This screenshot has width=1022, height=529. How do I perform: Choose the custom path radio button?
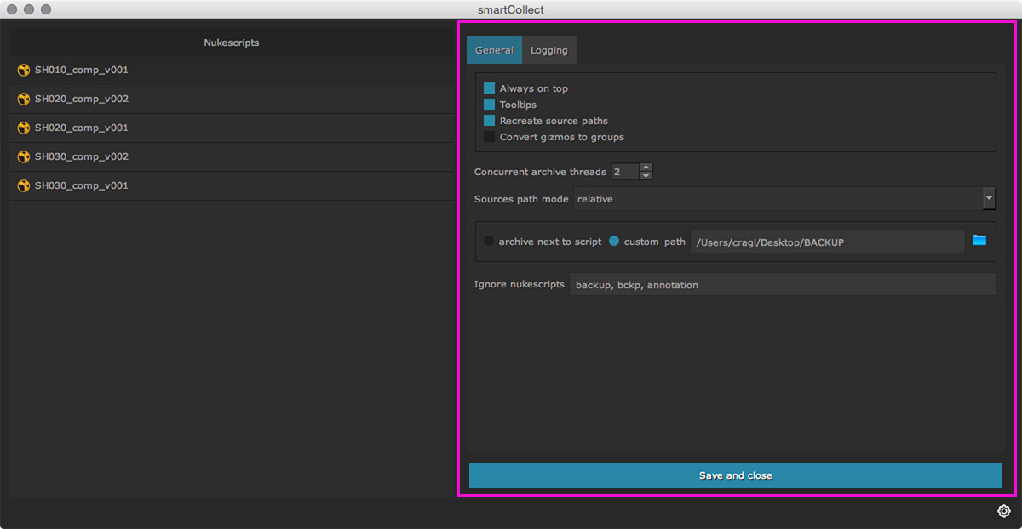(x=614, y=242)
